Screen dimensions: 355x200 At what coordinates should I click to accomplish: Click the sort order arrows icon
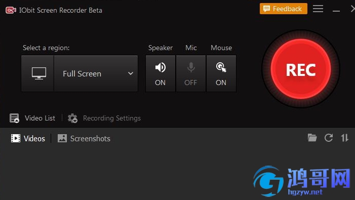(344, 138)
